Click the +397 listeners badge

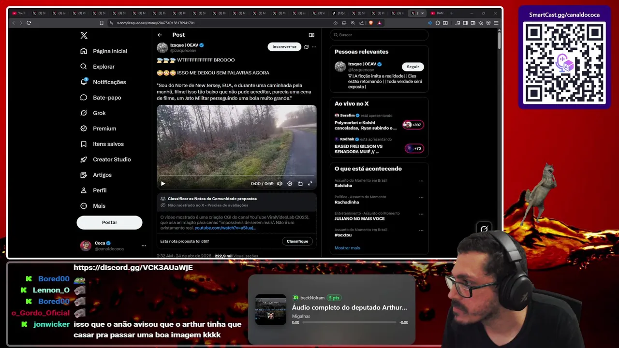[413, 125]
